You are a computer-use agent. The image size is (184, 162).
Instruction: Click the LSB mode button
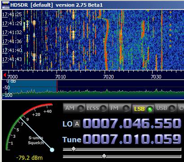[143, 109]
